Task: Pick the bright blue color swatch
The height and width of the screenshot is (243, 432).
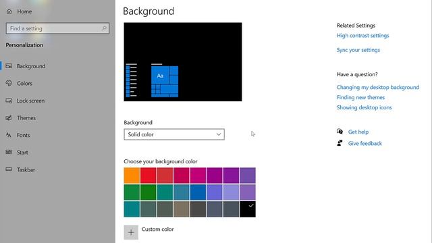Action: point(198,192)
